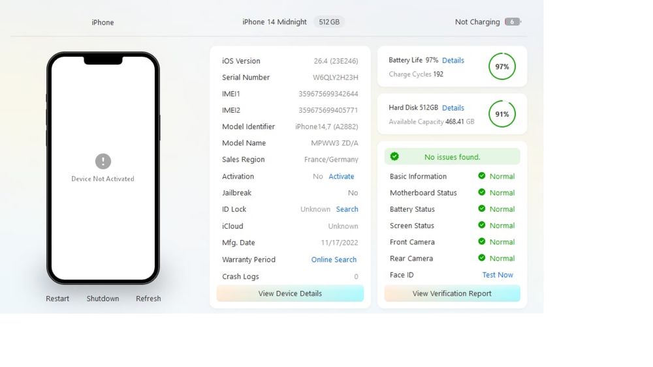Open Hard Disk Details link
The height and width of the screenshot is (367, 653).
click(453, 108)
